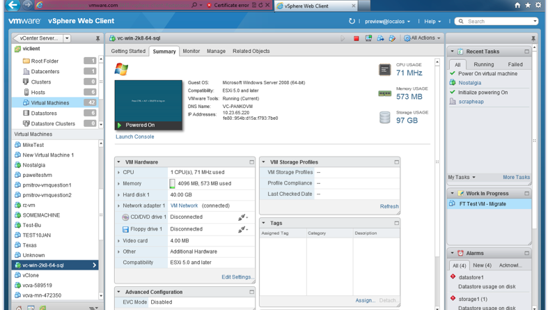Viewport: 548px width, 310px height.
Task: Open the vCenter Server history dropdown
Action: (67, 38)
